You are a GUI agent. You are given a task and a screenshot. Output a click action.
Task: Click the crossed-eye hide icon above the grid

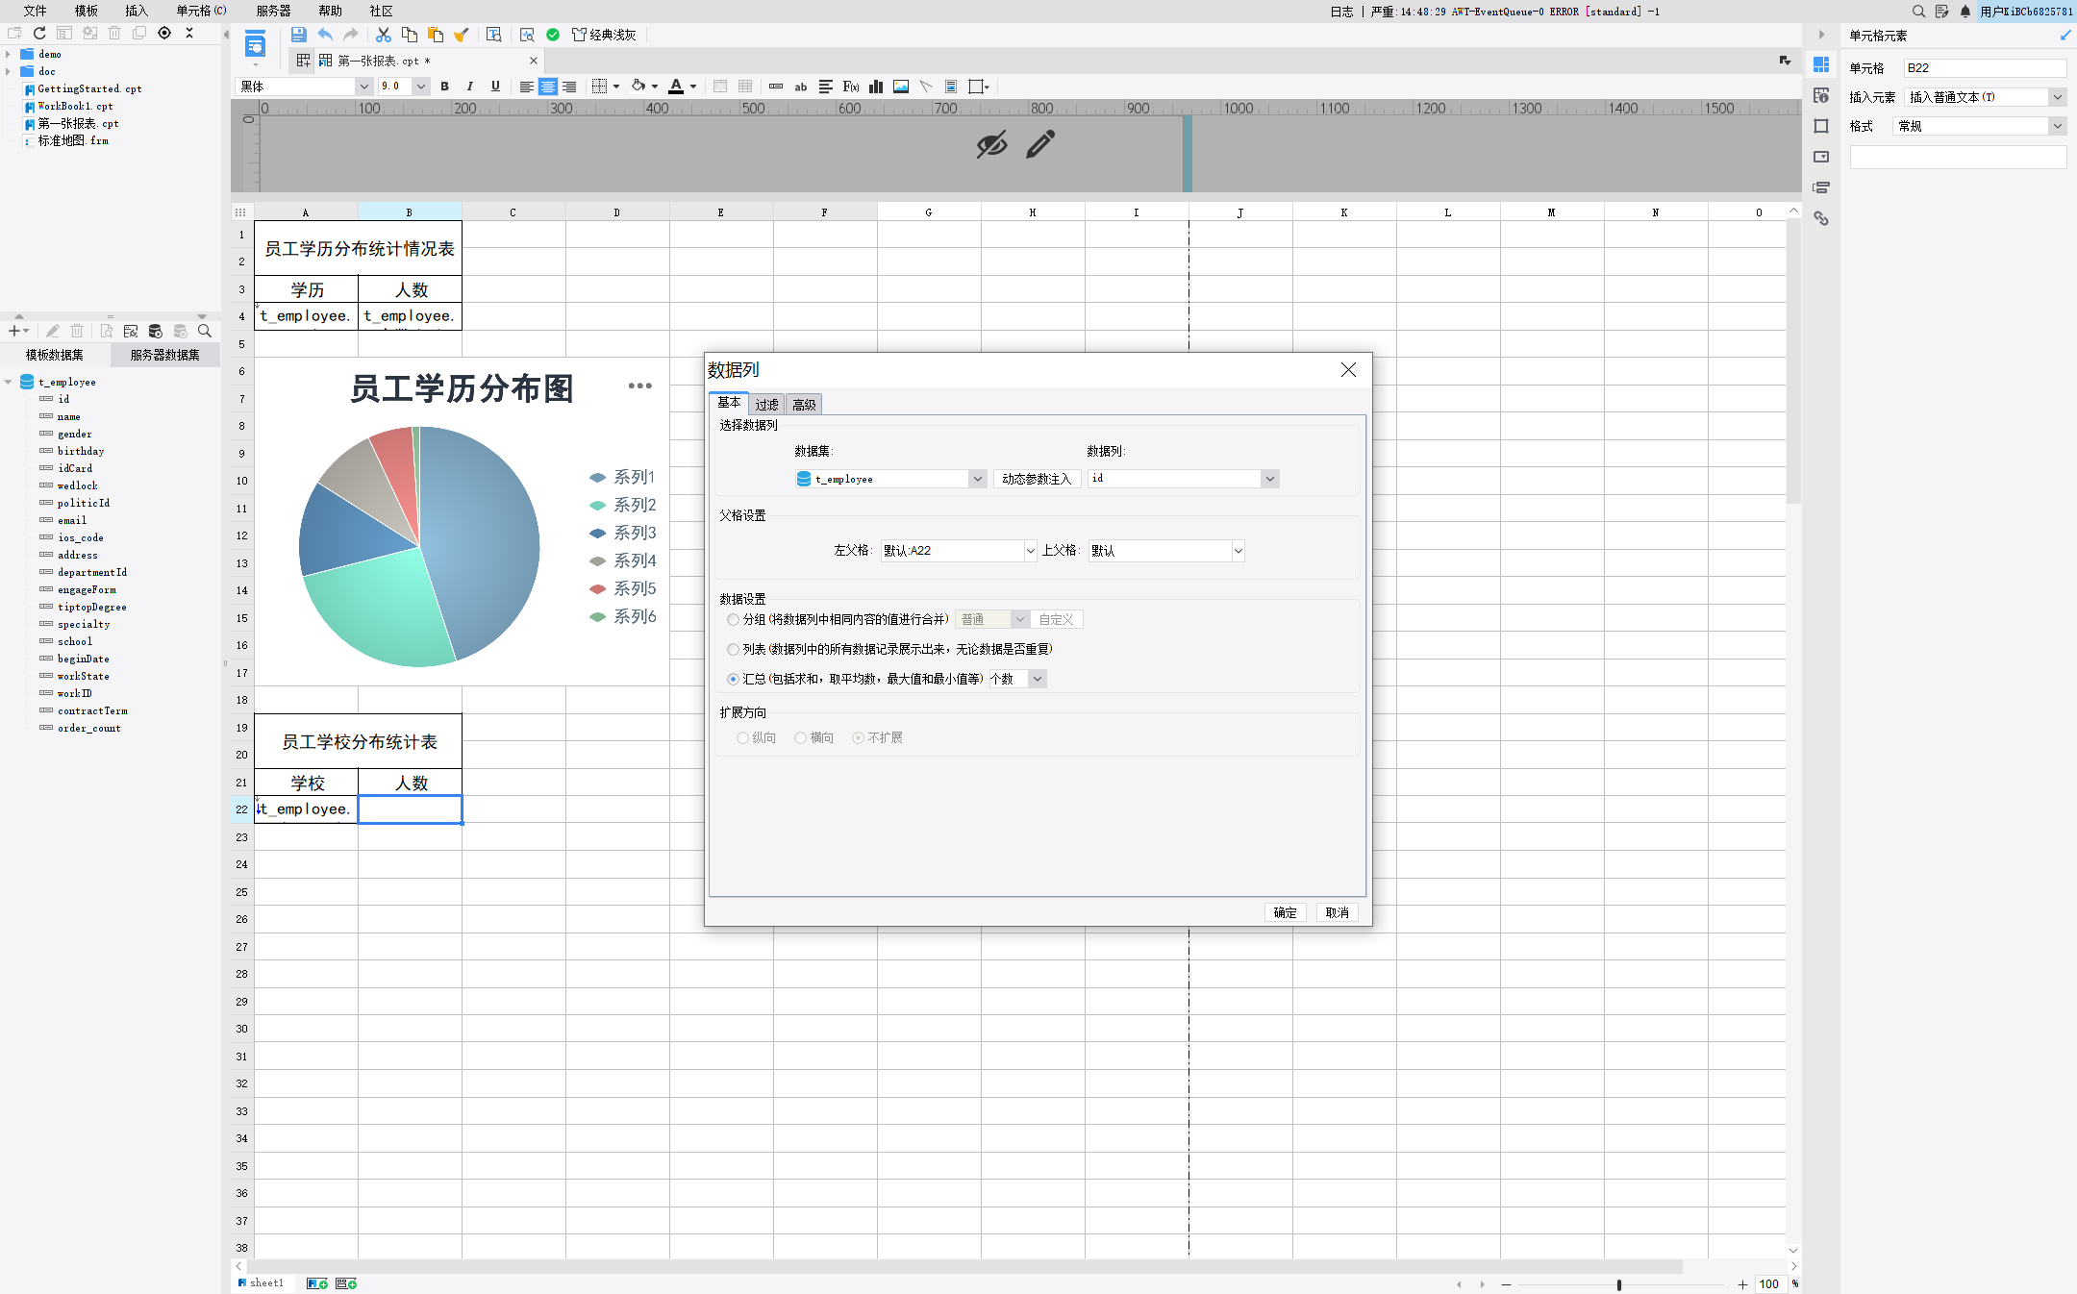coord(991,144)
